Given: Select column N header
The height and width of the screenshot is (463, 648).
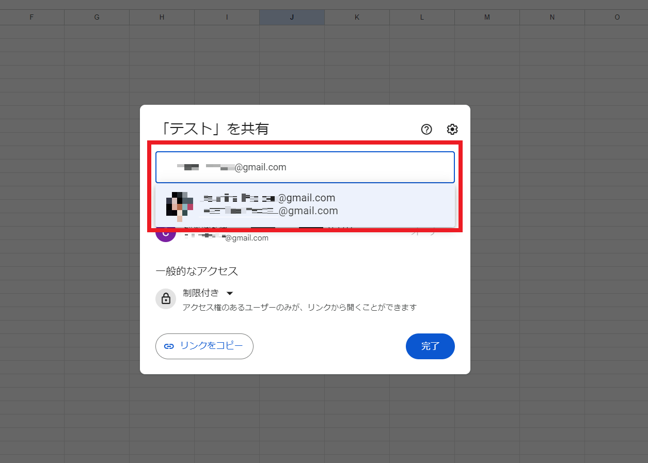Looking at the screenshot, I should pyautogui.click(x=552, y=18).
